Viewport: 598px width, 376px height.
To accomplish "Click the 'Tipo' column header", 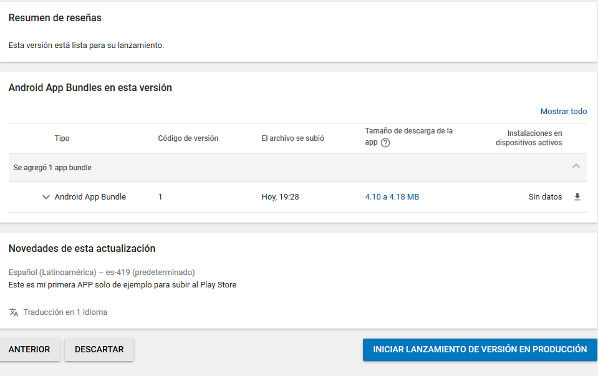I will click(x=62, y=138).
